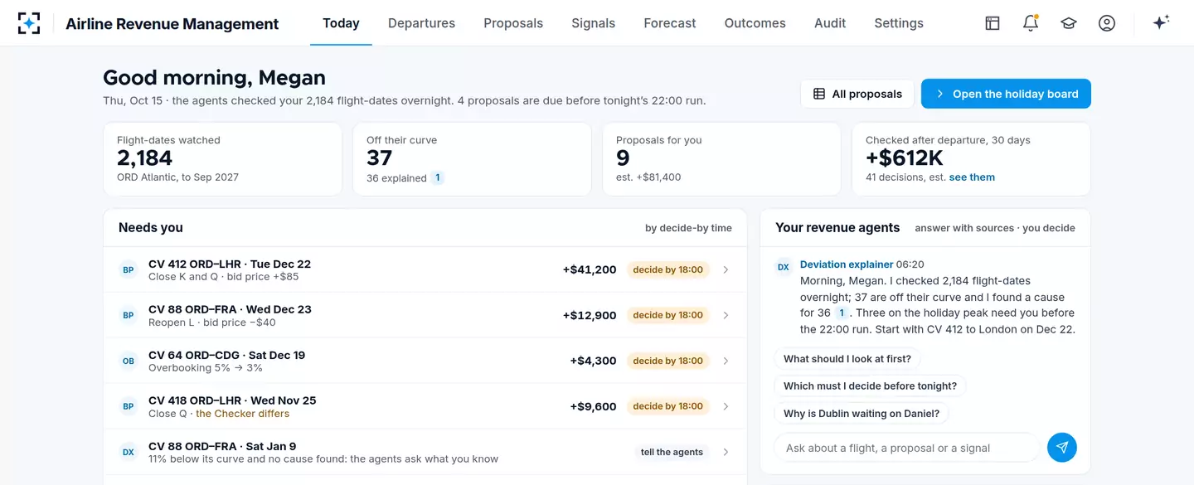
Task: Send the message with paper plane button
Action: [1062, 448]
